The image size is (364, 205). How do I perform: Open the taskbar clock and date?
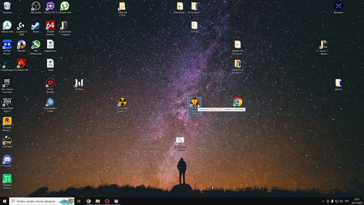(x=357, y=201)
